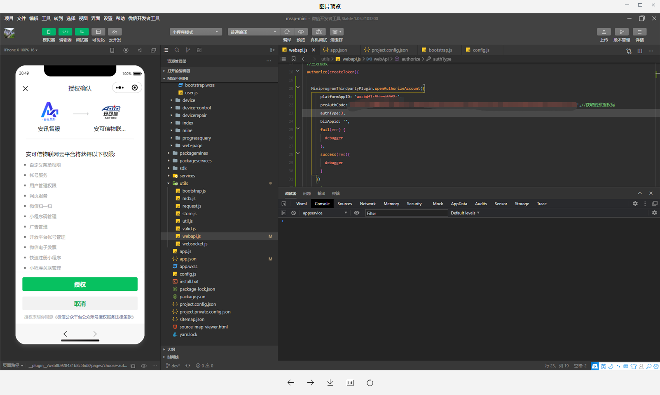Click the 取消 button

pyautogui.click(x=80, y=304)
